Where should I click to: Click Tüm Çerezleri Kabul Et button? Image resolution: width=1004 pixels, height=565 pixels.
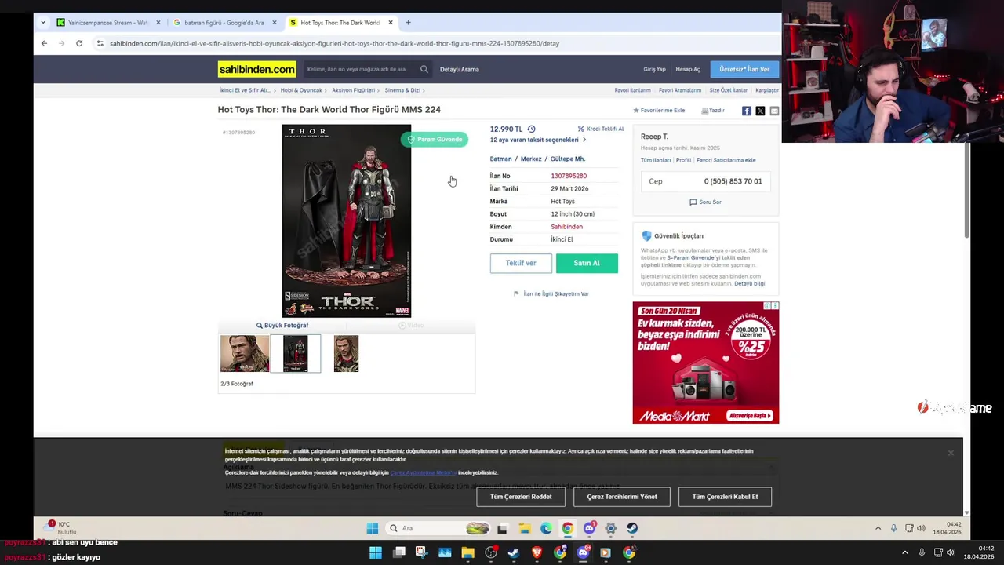tap(725, 497)
